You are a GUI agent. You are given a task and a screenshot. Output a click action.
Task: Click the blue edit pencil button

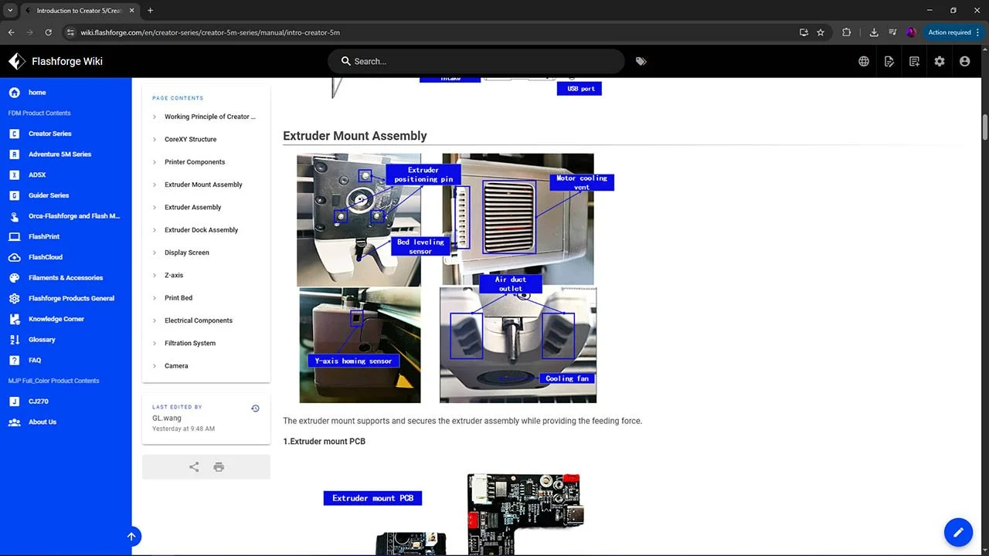[x=958, y=532]
